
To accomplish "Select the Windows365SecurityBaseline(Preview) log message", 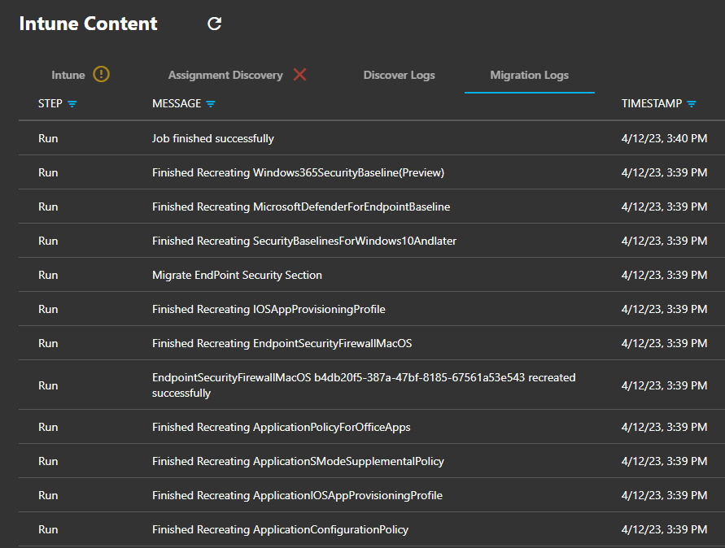I will click(299, 173).
